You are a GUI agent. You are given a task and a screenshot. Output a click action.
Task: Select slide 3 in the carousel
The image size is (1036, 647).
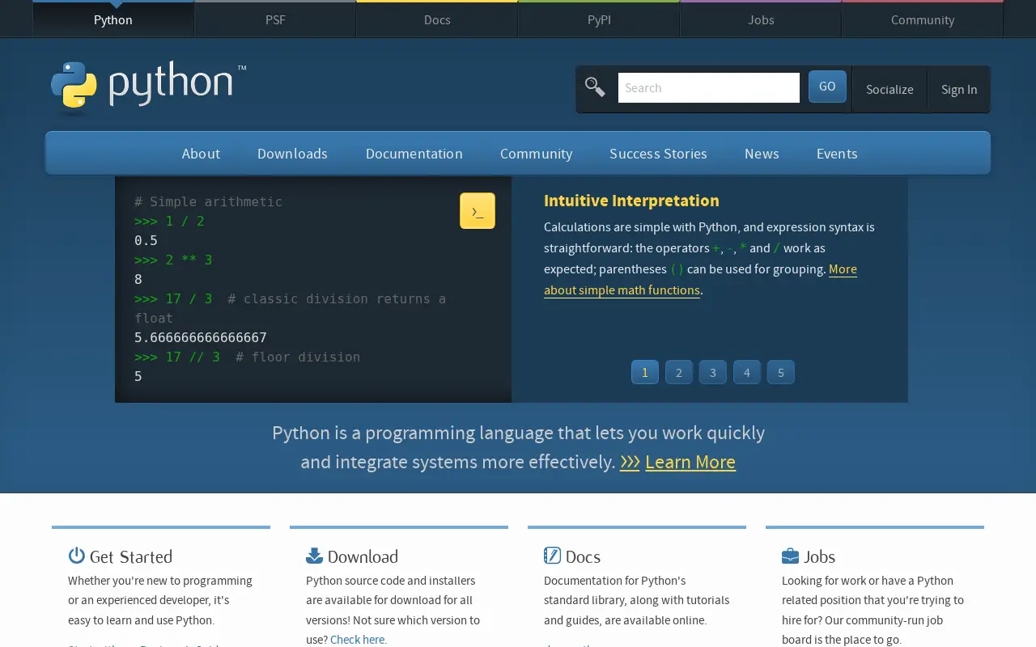[x=713, y=372]
